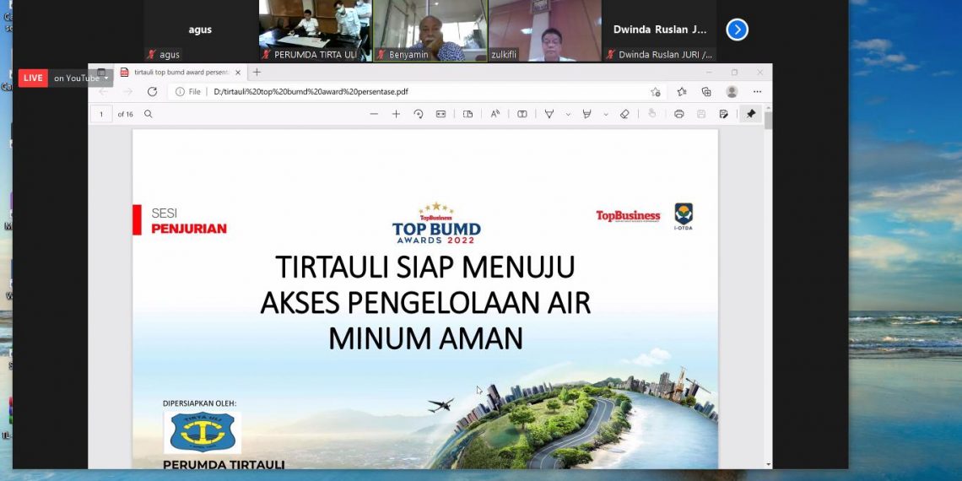This screenshot has height=481, width=962.
Task: Open the browser Settings and more menu
Action: coord(757,91)
